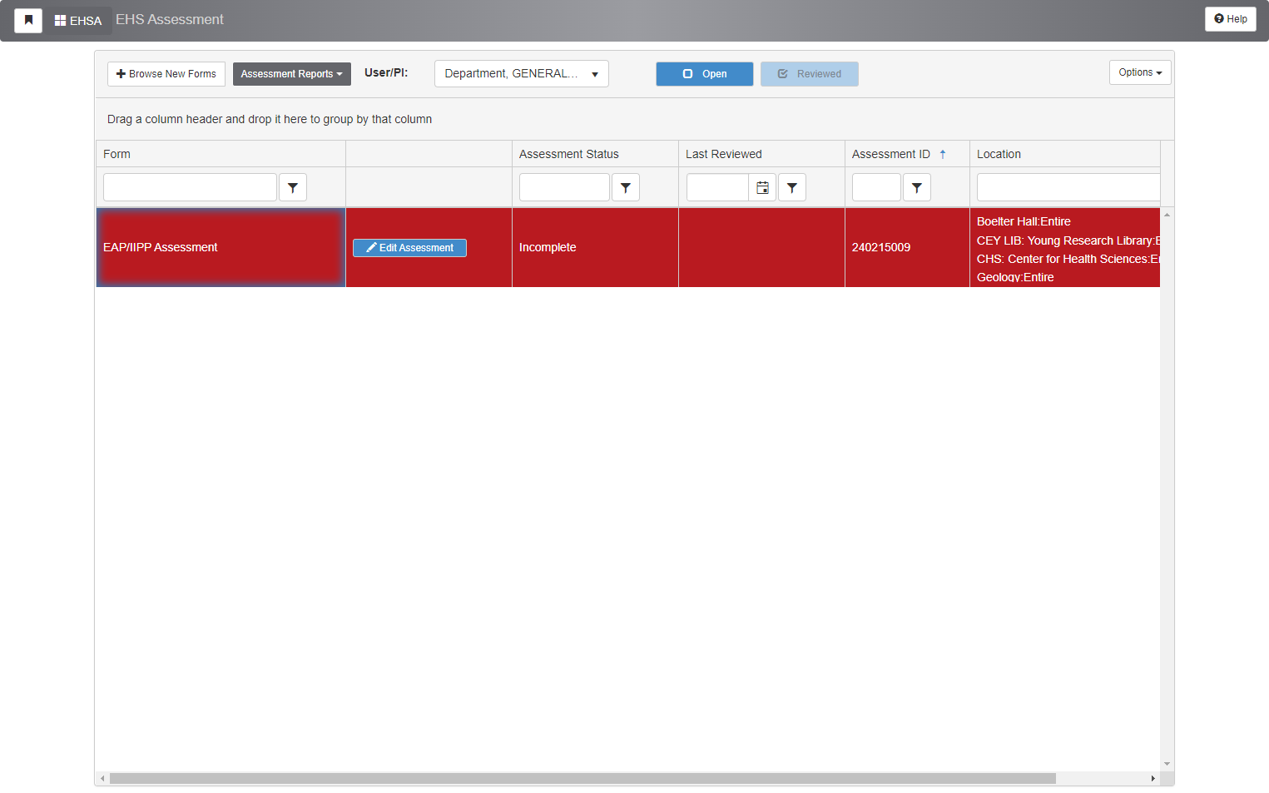Click the horizontal scrollbar left arrow
The image size is (1269, 793).
pos(102,779)
